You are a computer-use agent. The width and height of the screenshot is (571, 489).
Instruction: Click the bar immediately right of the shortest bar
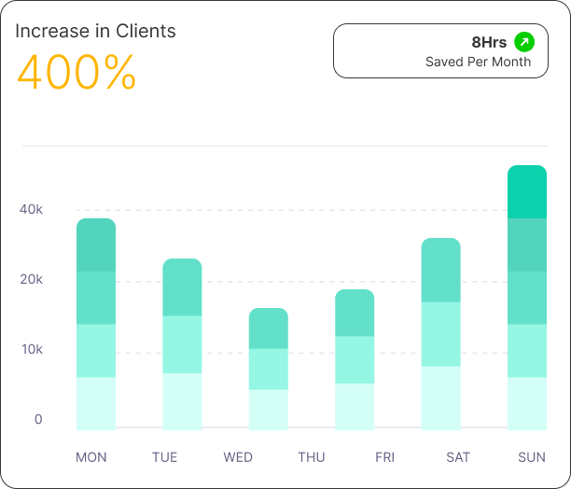pyautogui.click(x=355, y=359)
